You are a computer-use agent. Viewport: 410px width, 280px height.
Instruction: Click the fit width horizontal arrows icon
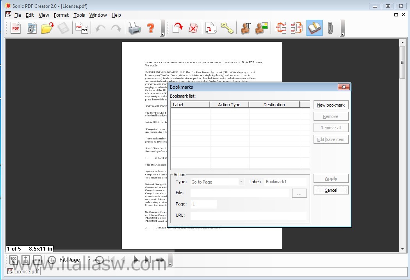[x=37, y=260]
